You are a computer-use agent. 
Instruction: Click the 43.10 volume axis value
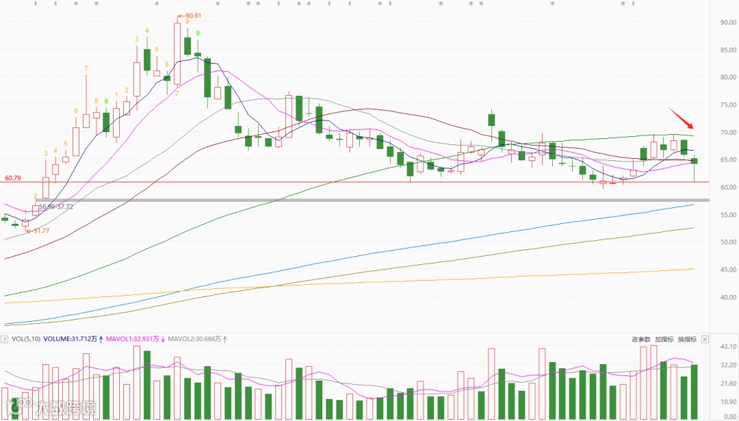click(x=728, y=347)
